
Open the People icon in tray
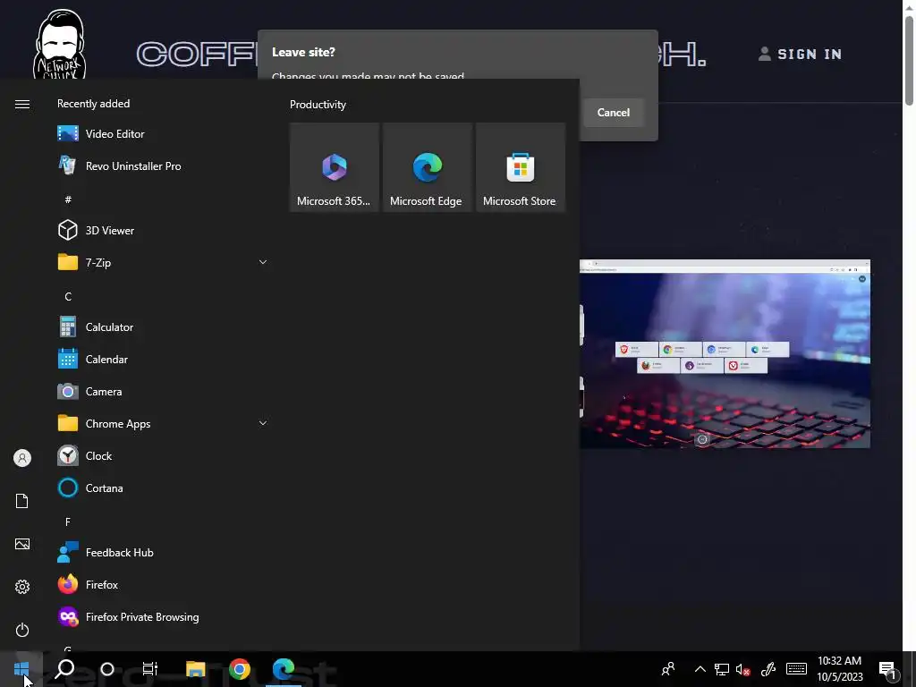tap(668, 669)
